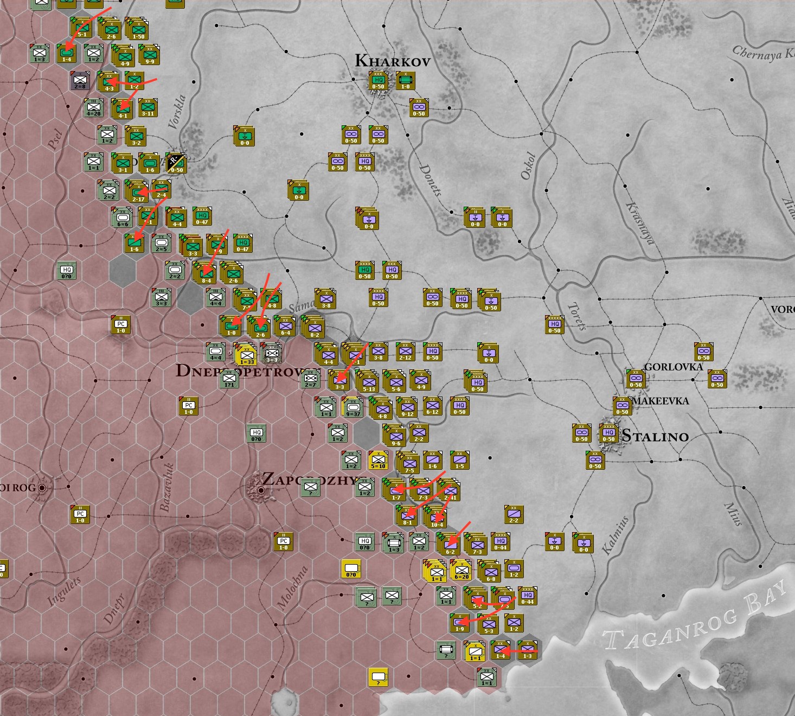Click the yellow 1=33 counter at Dnepropetrovsk
Viewport: 795px width, 716px height.
click(x=246, y=354)
